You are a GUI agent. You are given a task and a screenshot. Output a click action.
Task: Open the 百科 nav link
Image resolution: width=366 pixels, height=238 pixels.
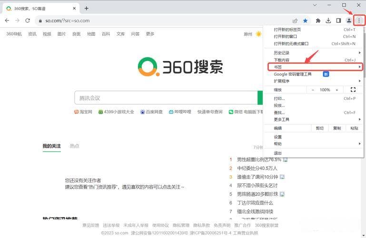point(106,34)
